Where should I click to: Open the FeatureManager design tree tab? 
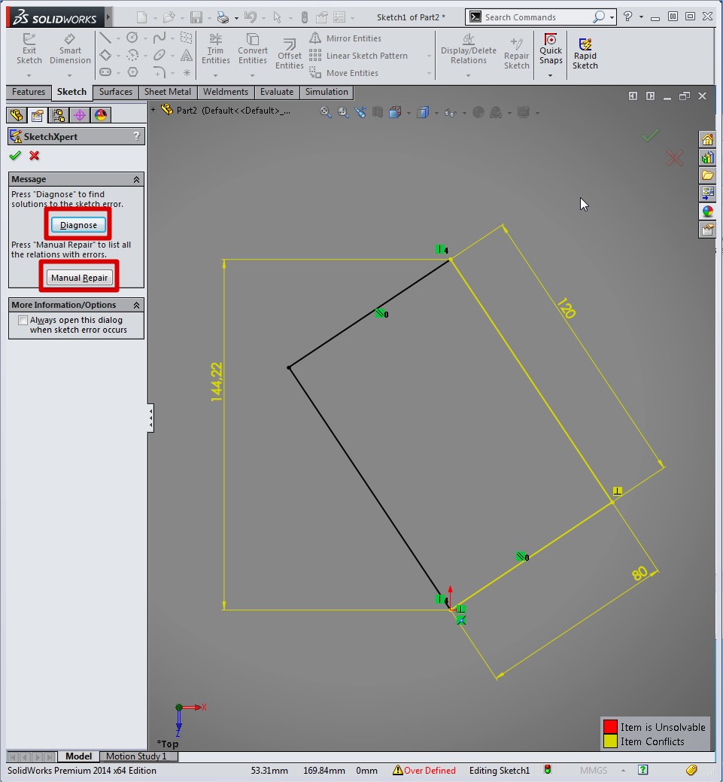pyautogui.click(x=16, y=115)
